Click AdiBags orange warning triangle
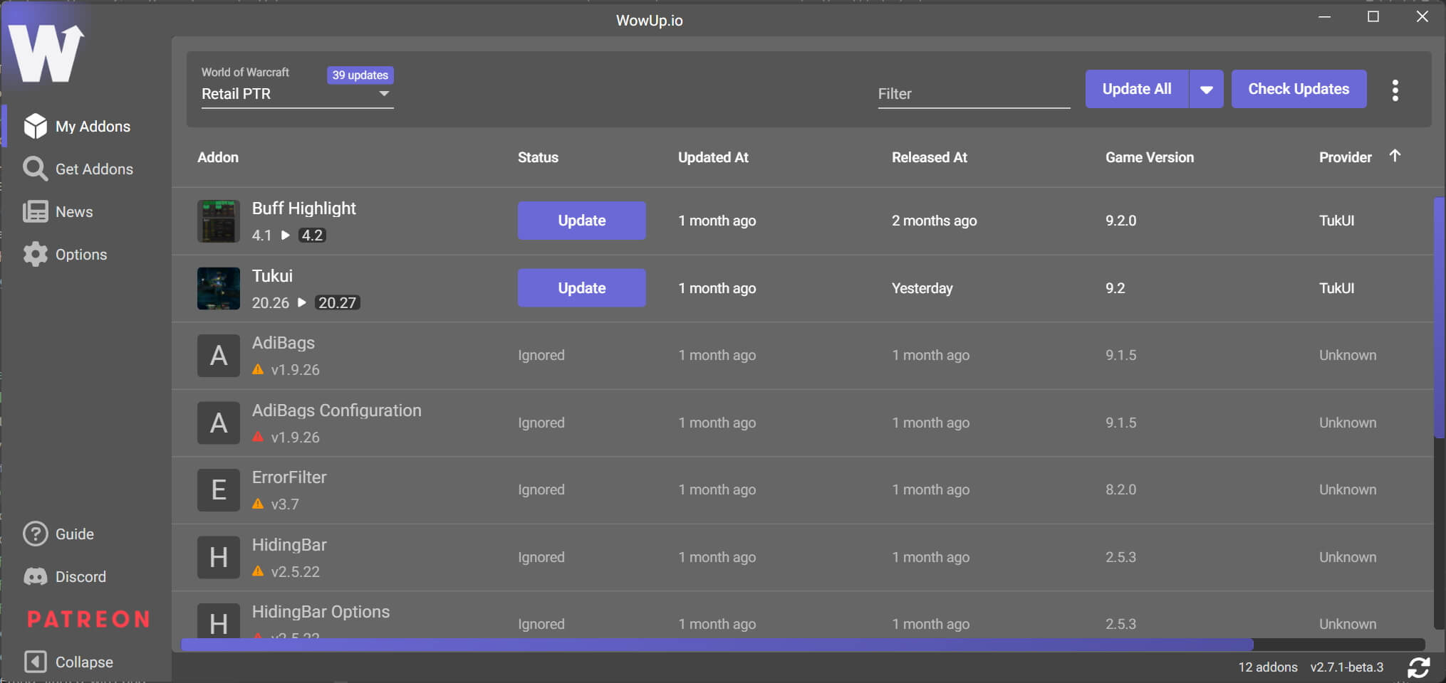1446x683 pixels. pyautogui.click(x=258, y=370)
